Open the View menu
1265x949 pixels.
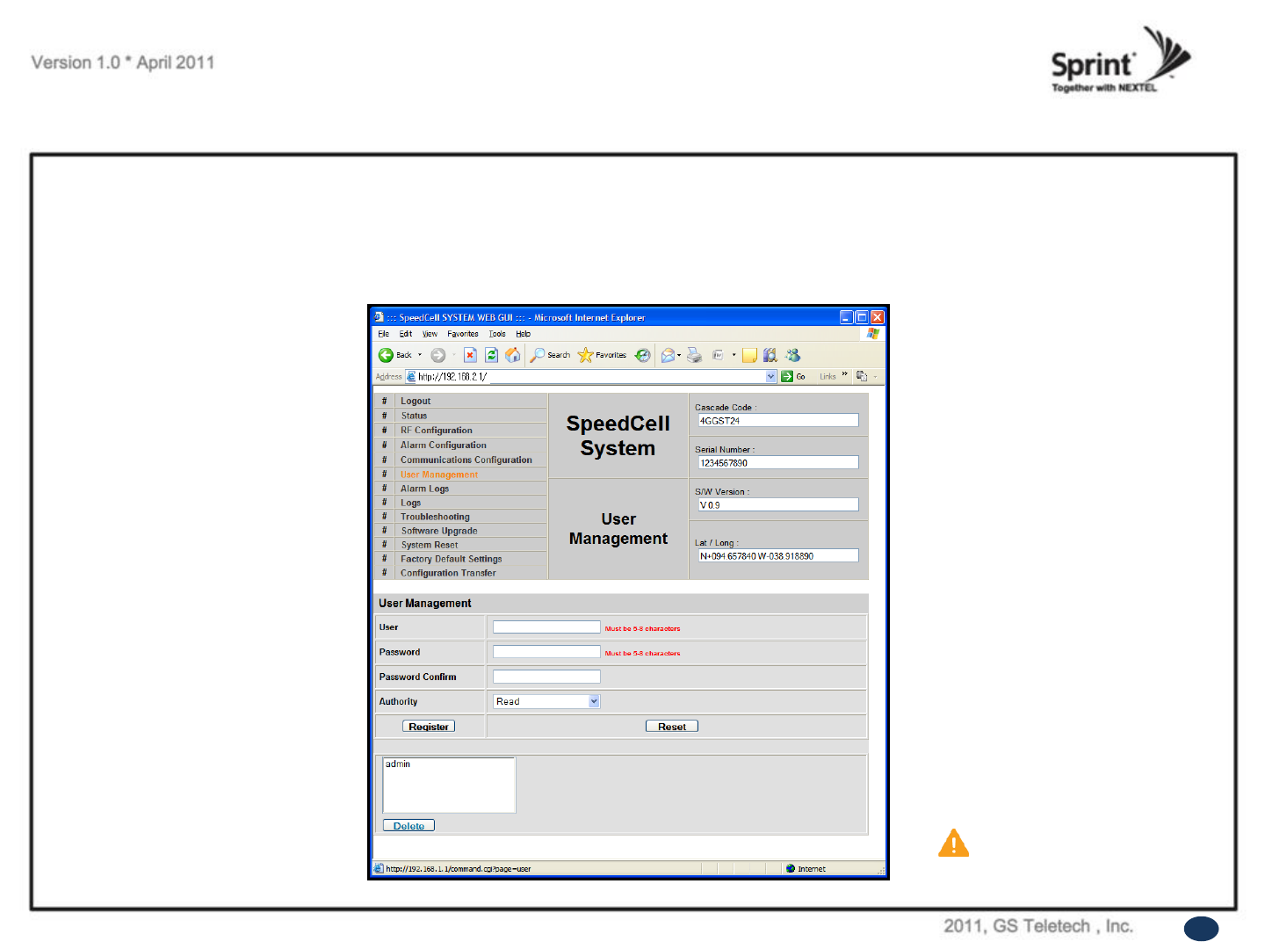click(x=430, y=334)
